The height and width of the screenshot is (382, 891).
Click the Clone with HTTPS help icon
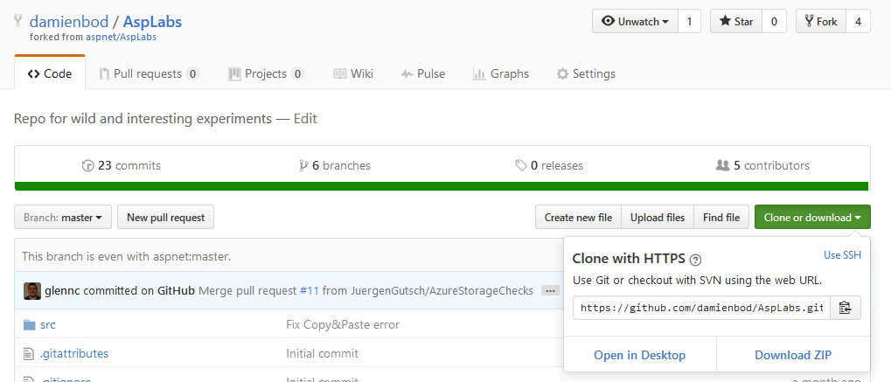click(695, 260)
